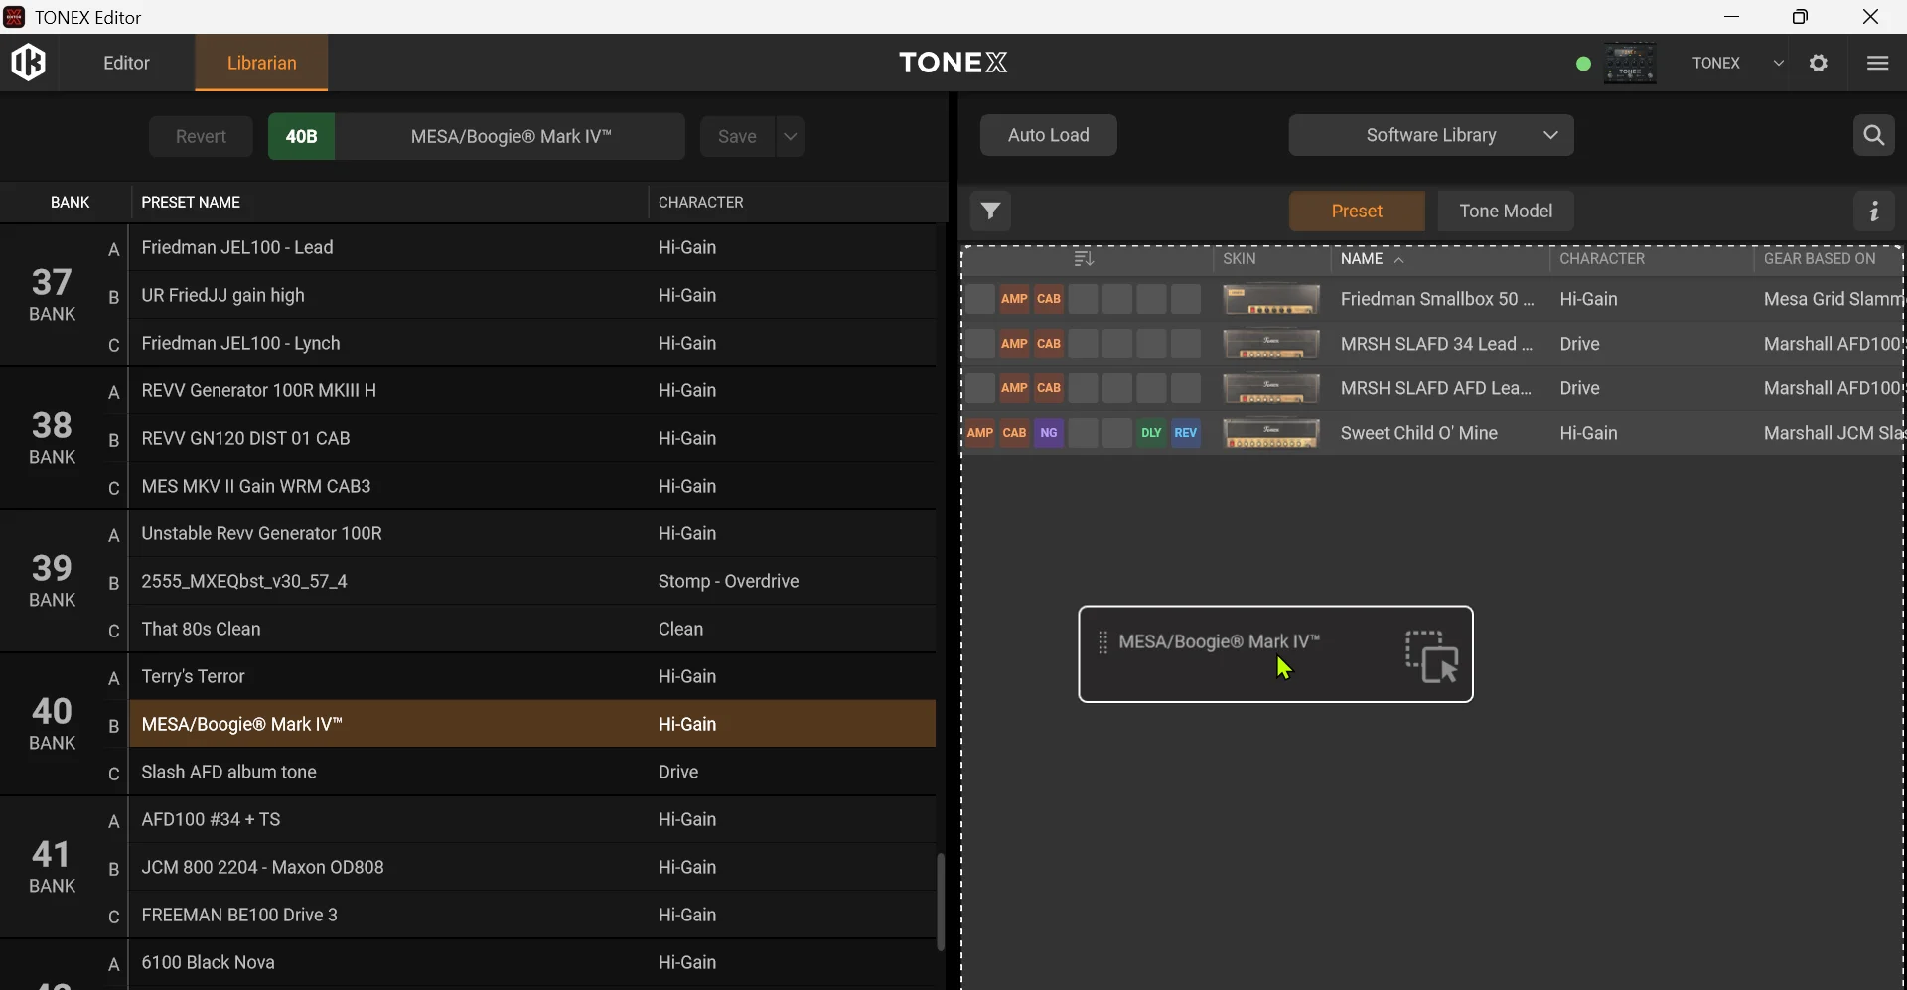Click the search magnifier icon
The height and width of the screenshot is (990, 1907).
tap(1874, 135)
